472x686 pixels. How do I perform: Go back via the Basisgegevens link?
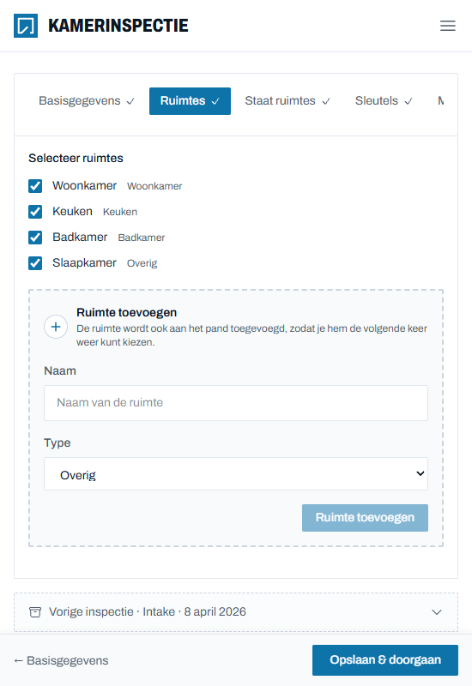[x=61, y=660]
